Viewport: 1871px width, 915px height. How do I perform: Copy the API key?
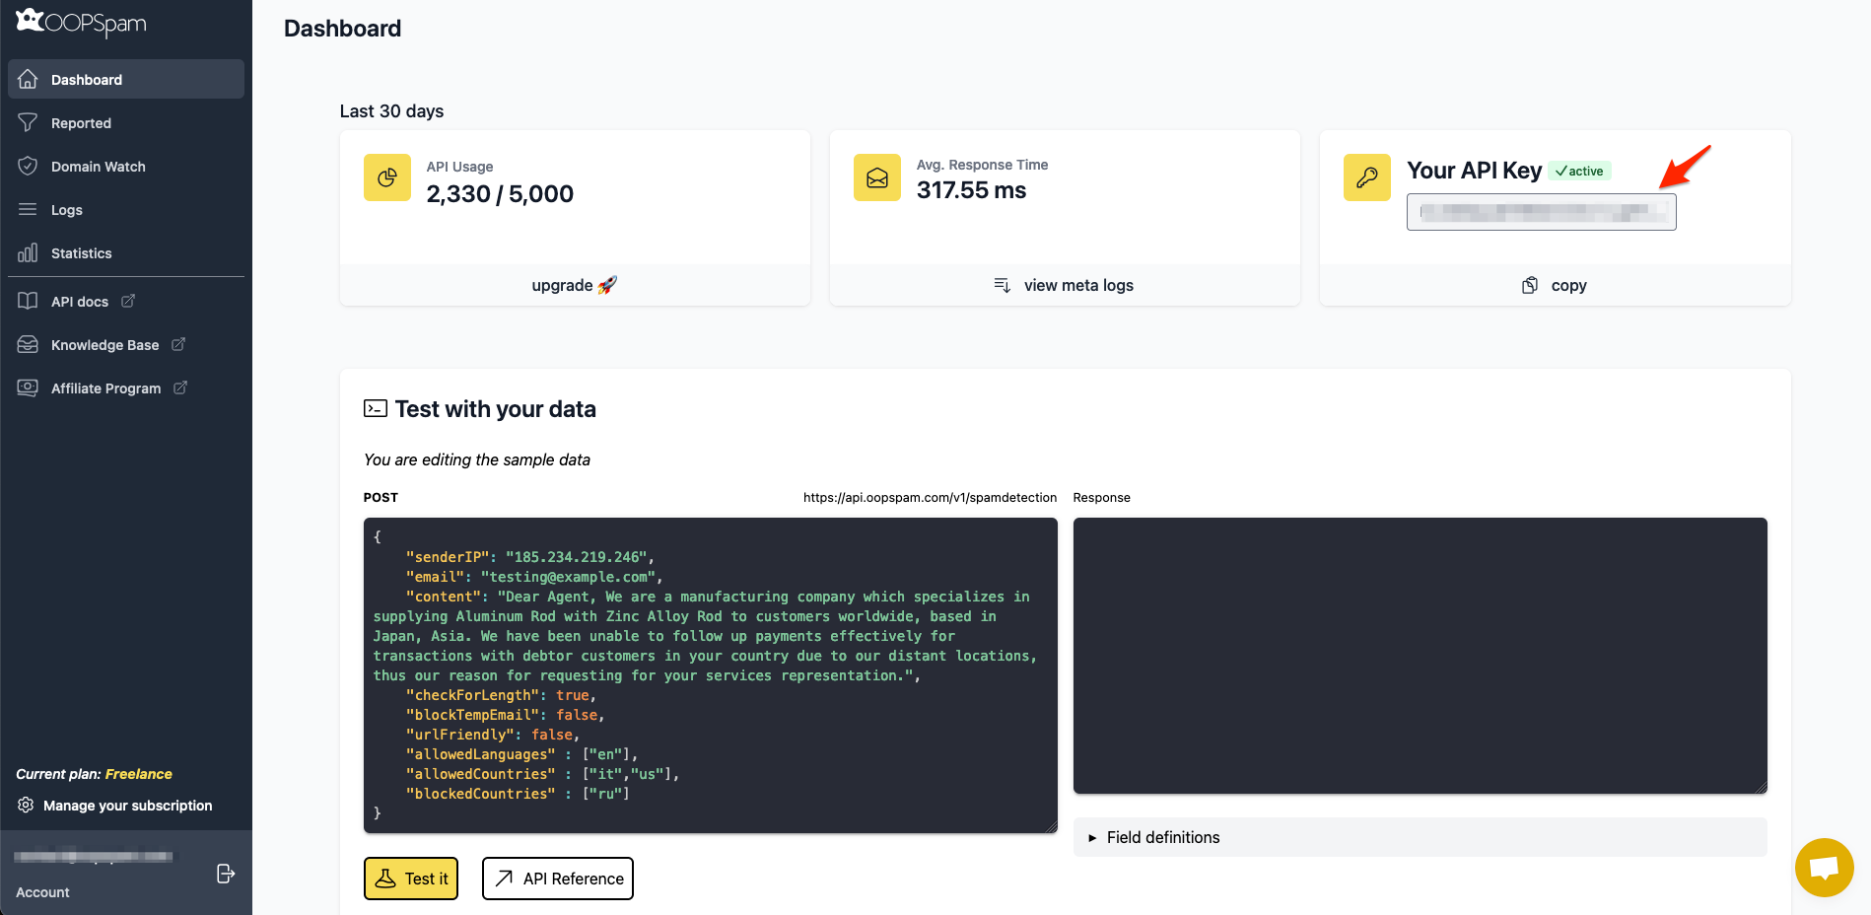click(1556, 285)
